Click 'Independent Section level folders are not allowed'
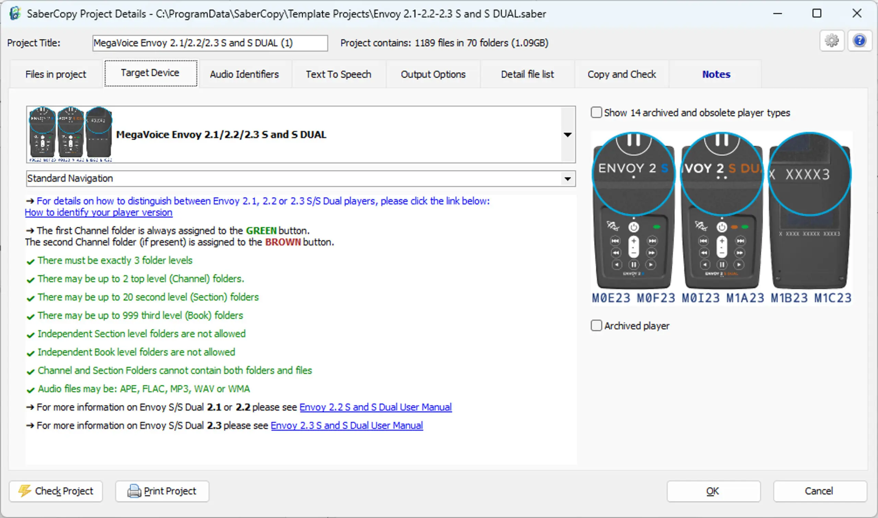 coord(142,334)
